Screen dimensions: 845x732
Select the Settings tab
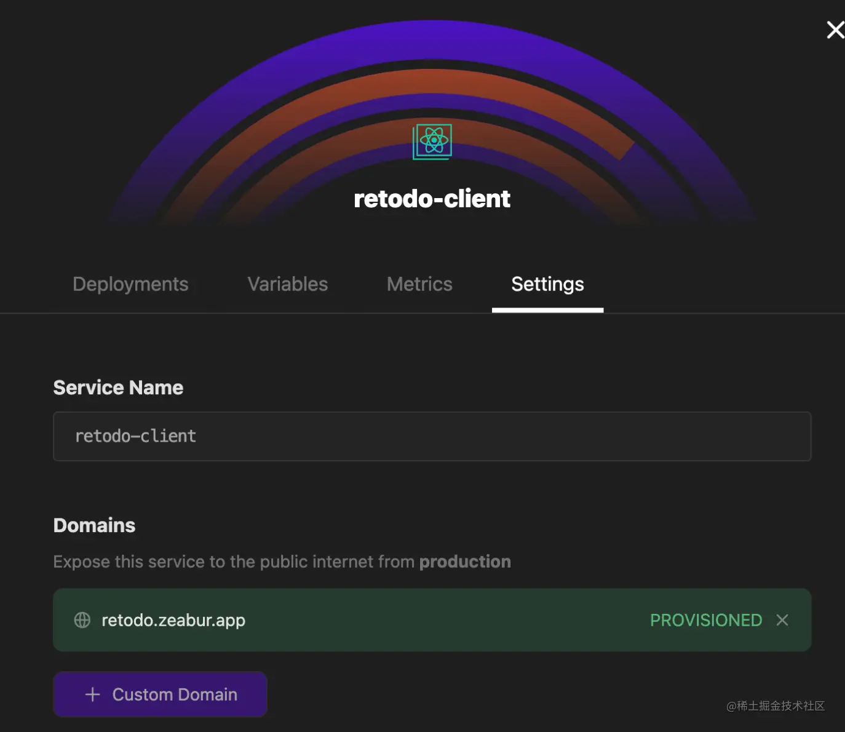[x=547, y=284]
